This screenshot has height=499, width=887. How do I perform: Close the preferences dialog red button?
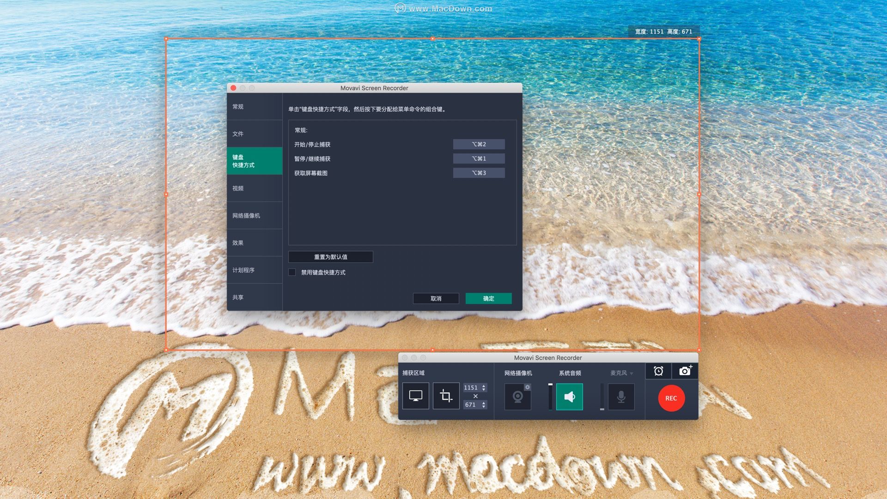pos(233,88)
